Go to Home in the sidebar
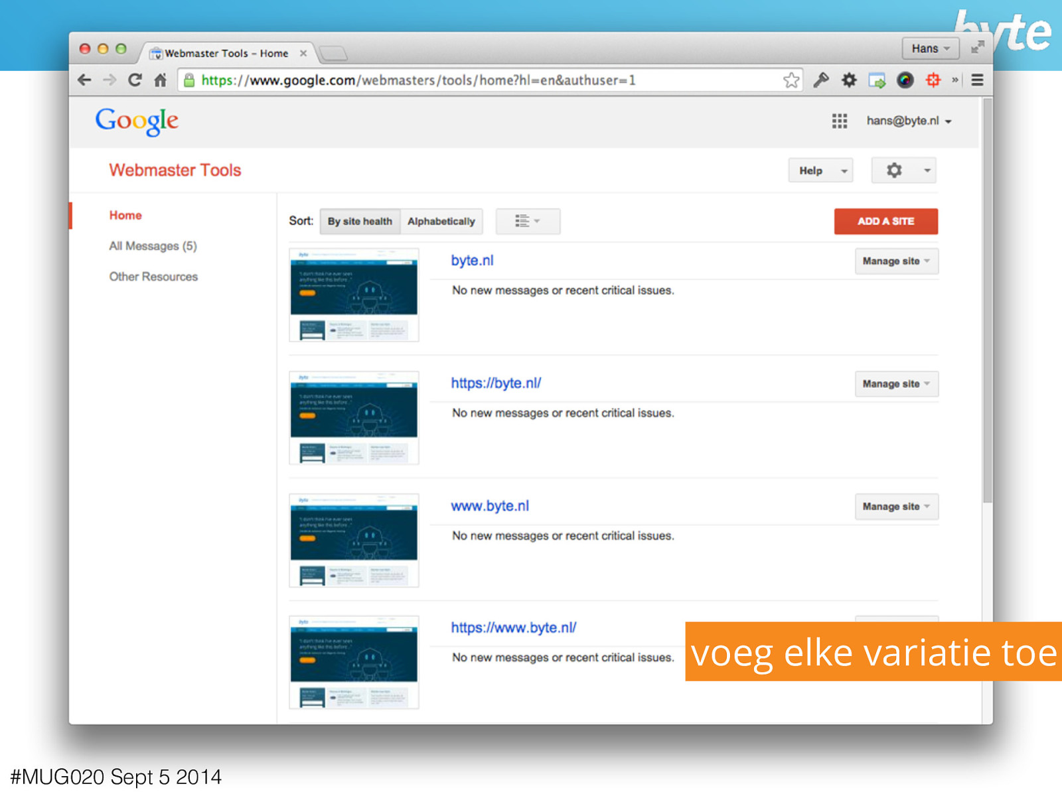The image size is (1062, 796). tap(125, 216)
